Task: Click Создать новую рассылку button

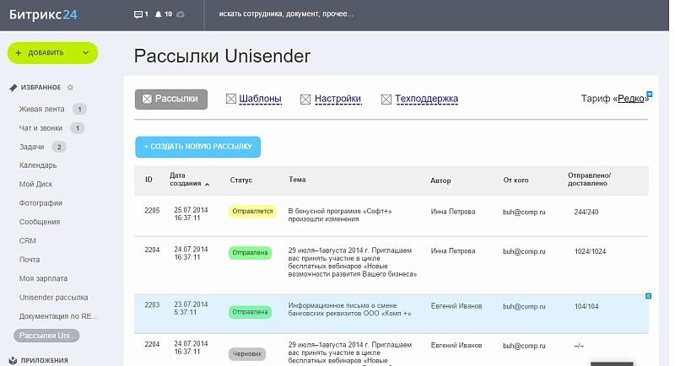Action: [198, 147]
